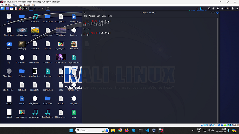Select the Trash desktop icon
This screenshot has width=239, height=134.
(9, 18)
